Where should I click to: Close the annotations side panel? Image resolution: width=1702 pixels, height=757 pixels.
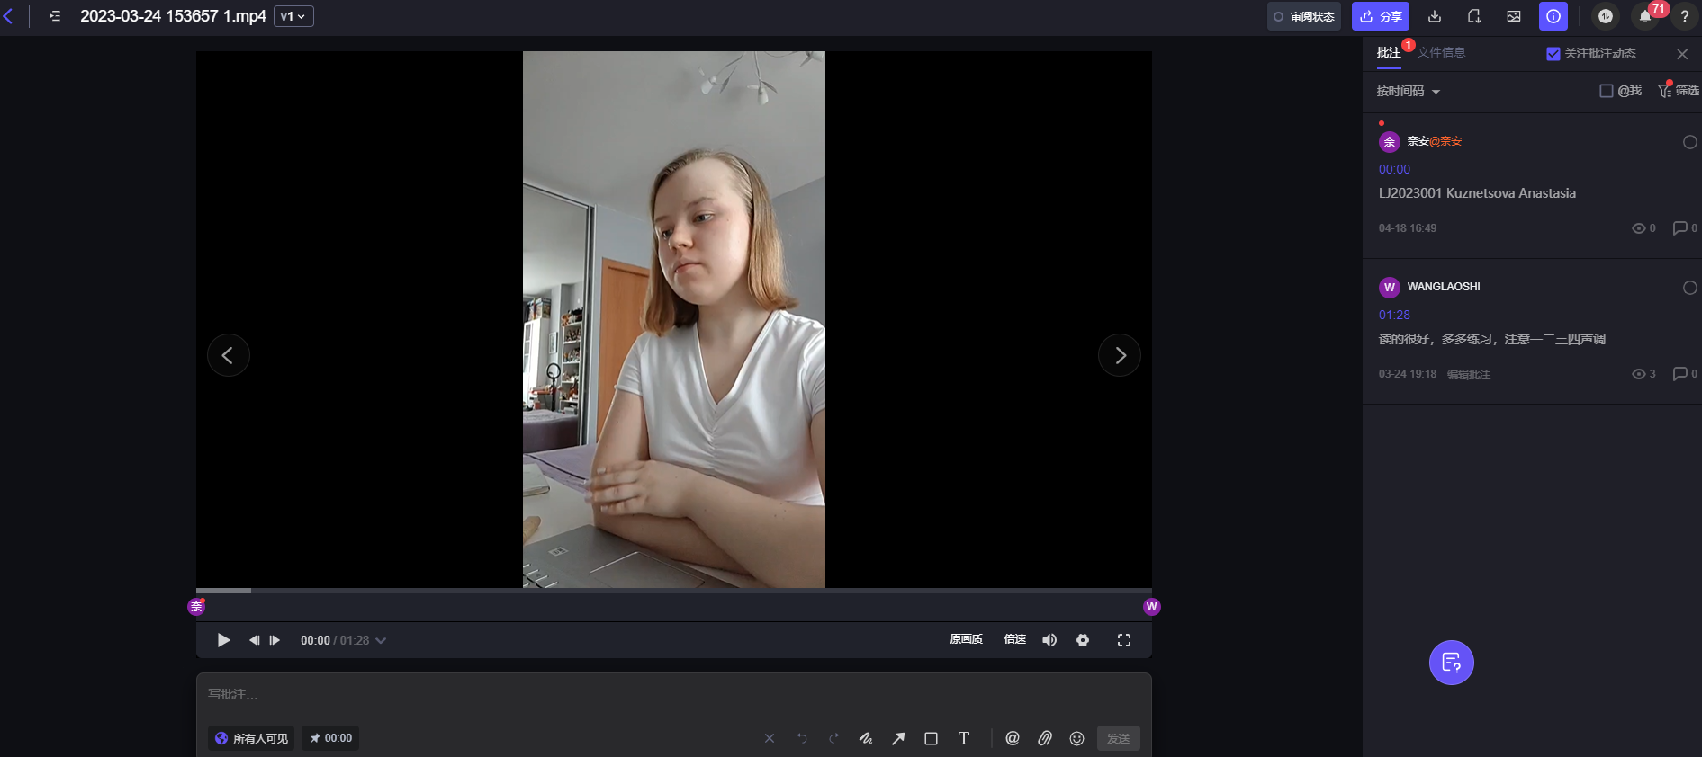[1682, 54]
